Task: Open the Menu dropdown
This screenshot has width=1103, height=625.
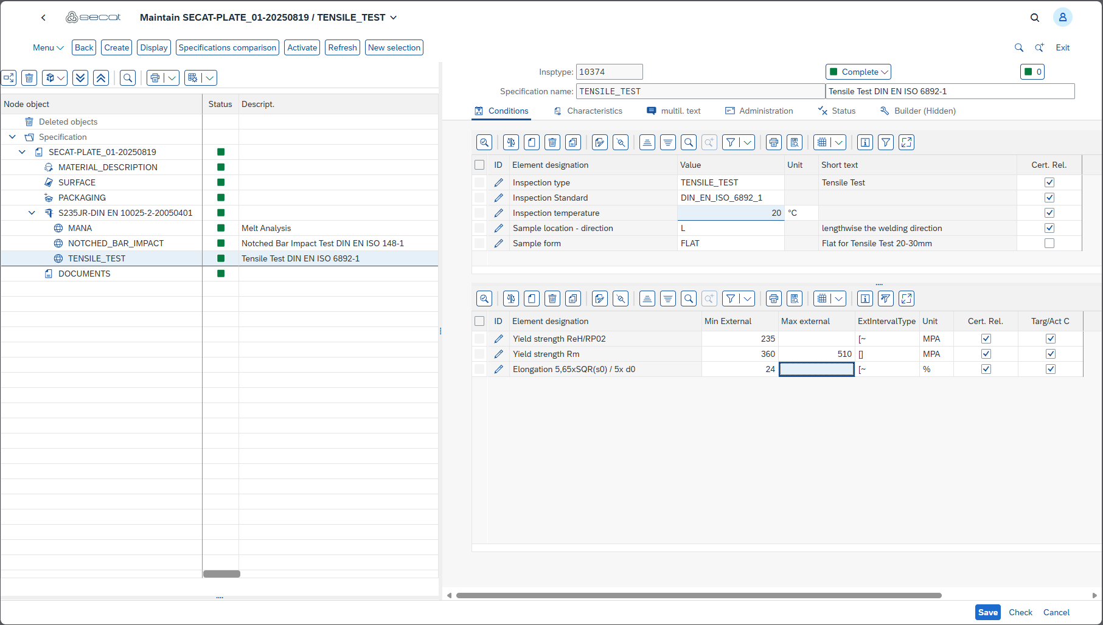Action: coord(48,47)
